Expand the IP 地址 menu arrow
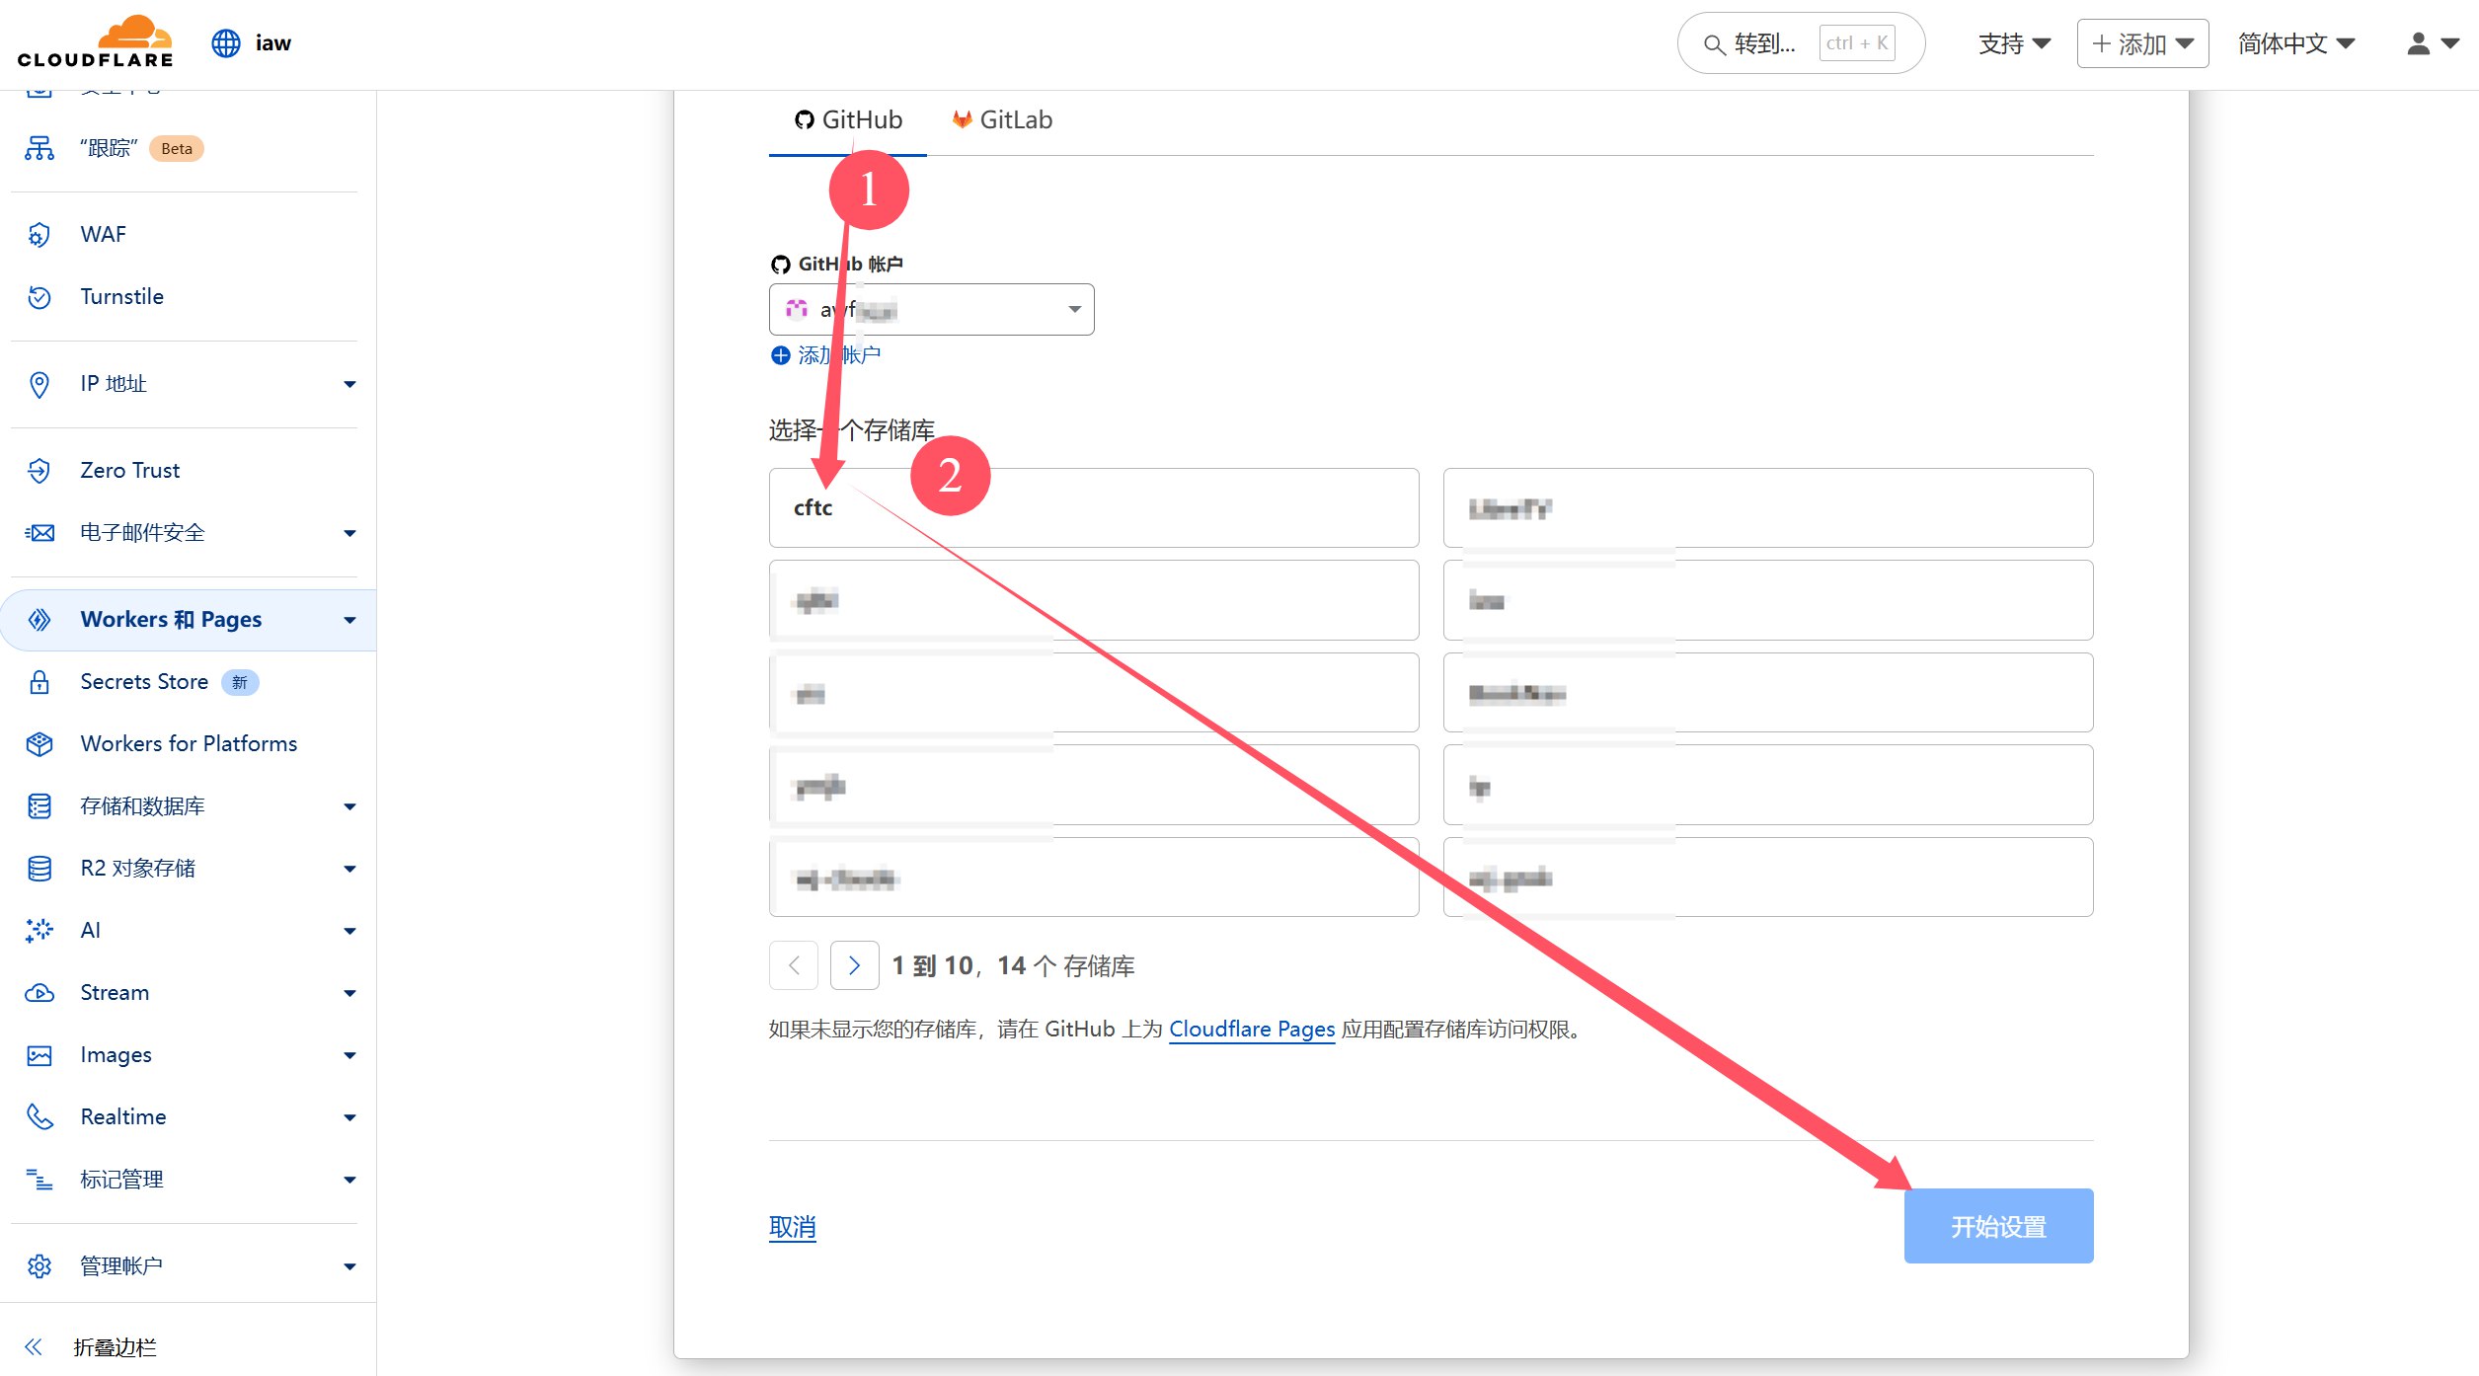 coord(349,384)
